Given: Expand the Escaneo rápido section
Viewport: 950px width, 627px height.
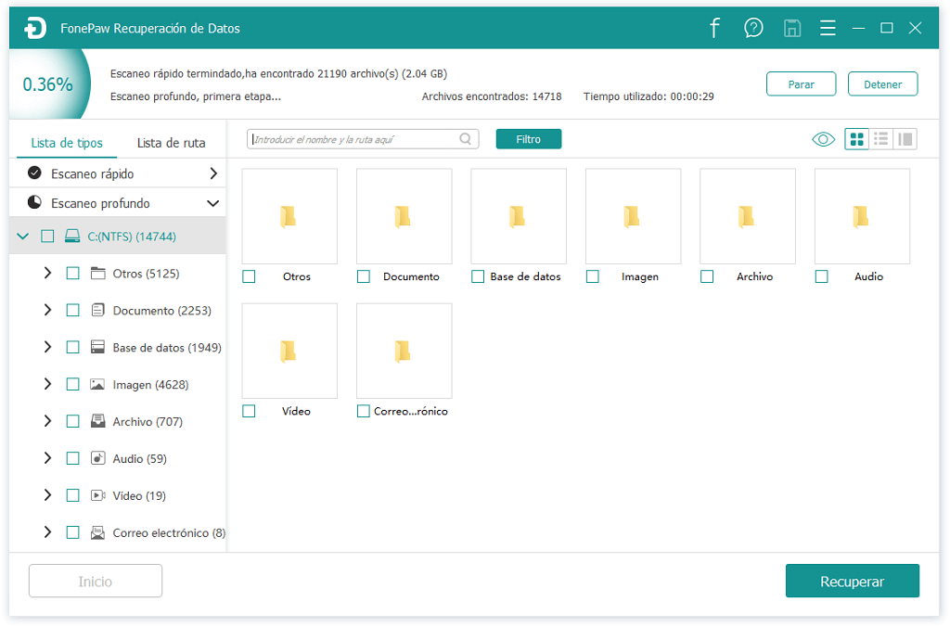Looking at the screenshot, I should coord(213,173).
